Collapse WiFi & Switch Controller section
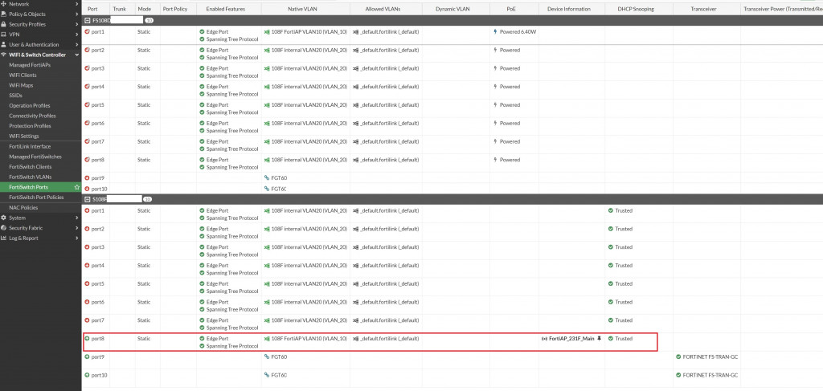 click(77, 55)
